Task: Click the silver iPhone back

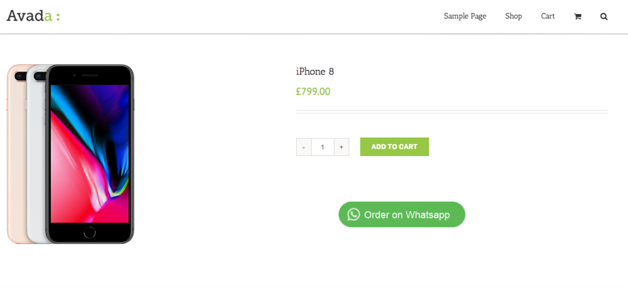Action: pyautogui.click(x=36, y=159)
